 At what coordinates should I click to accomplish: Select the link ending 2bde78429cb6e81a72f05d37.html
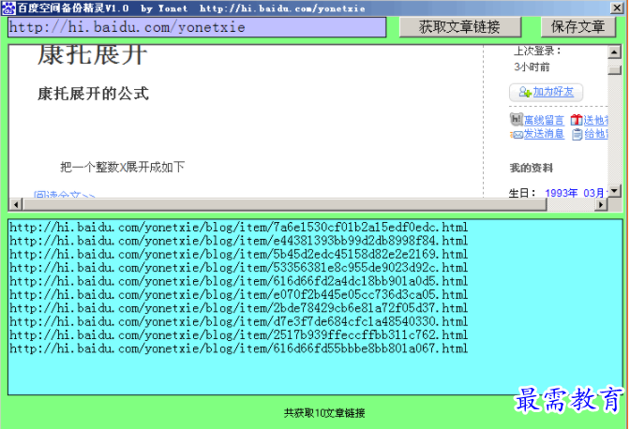pyautogui.click(x=239, y=308)
